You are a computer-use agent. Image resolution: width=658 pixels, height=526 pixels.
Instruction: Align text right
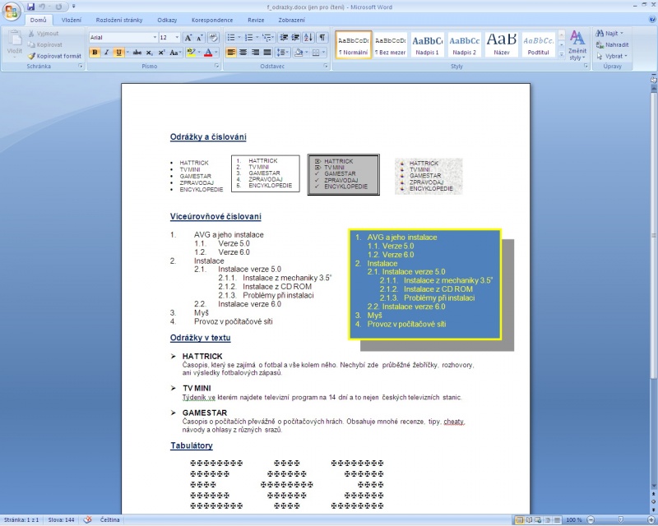point(255,53)
